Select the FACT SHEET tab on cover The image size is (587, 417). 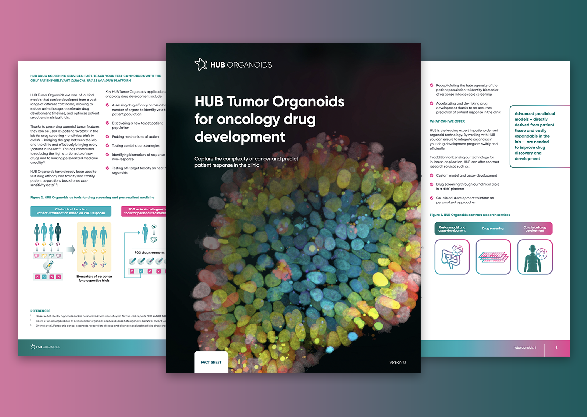point(211,362)
